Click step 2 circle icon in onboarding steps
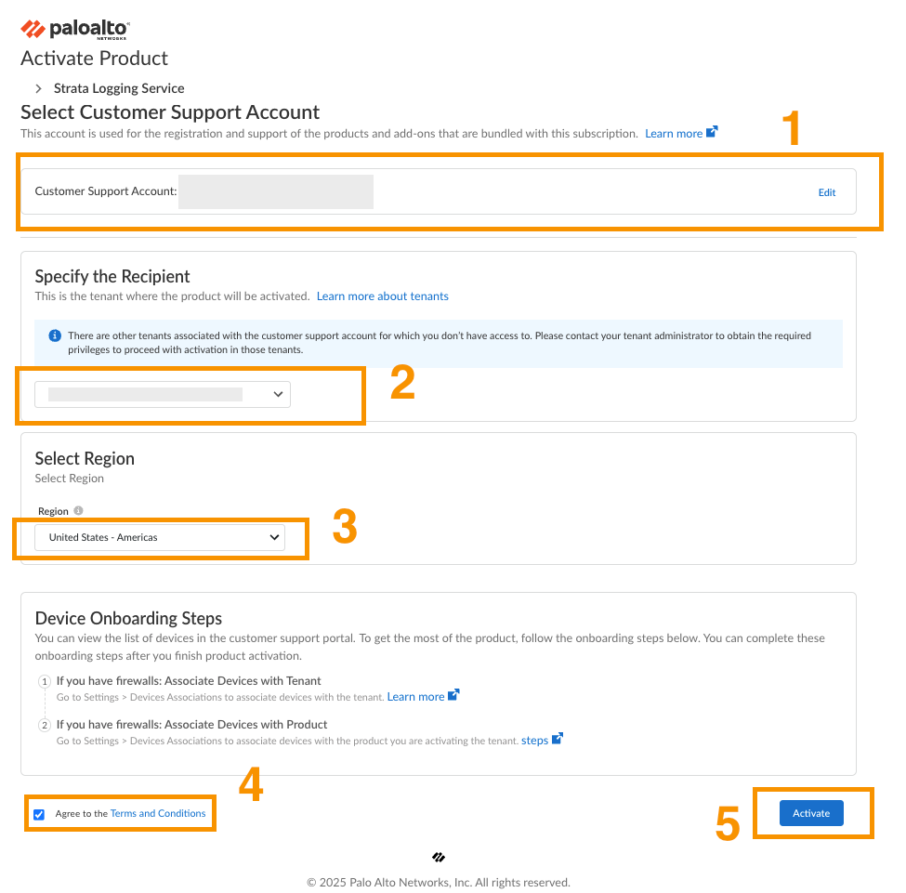Viewport: 906px width, 893px height. coord(44,725)
